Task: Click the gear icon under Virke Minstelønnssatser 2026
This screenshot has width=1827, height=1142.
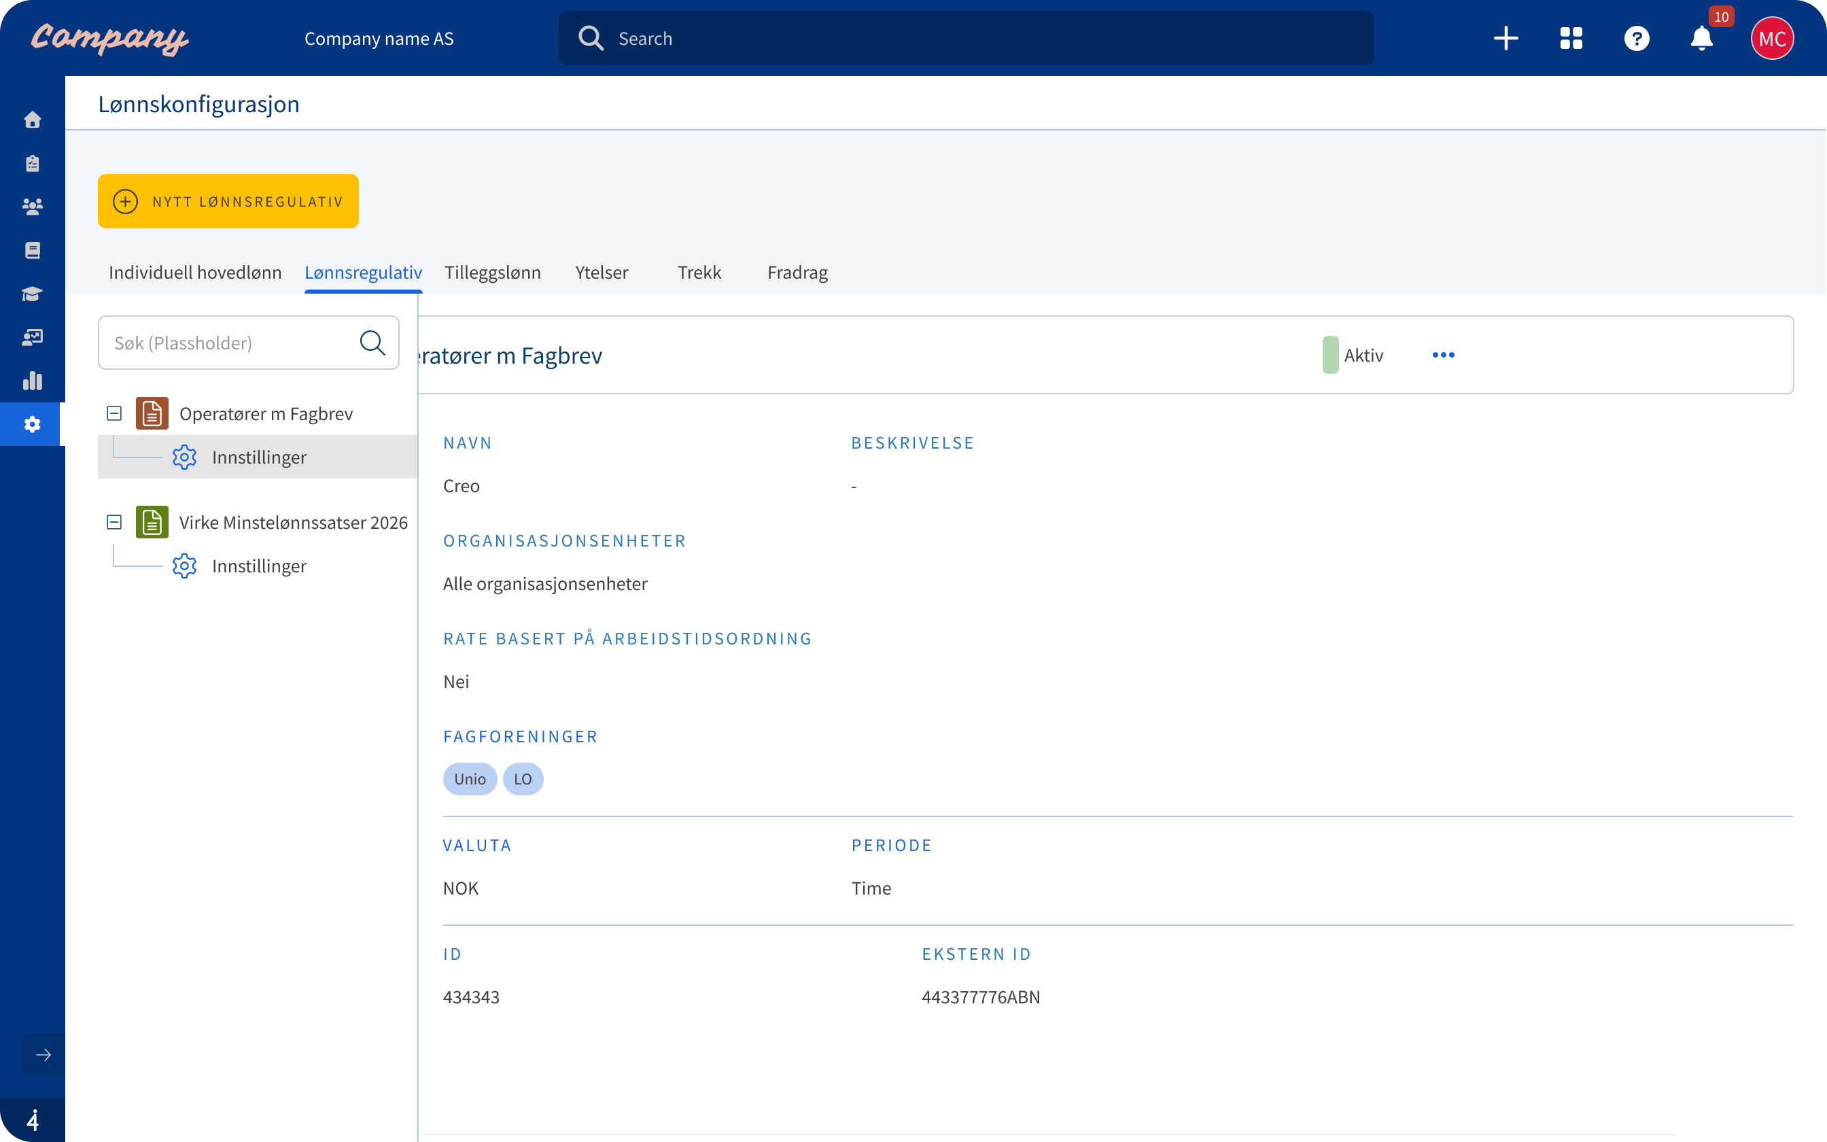Action: pos(184,566)
